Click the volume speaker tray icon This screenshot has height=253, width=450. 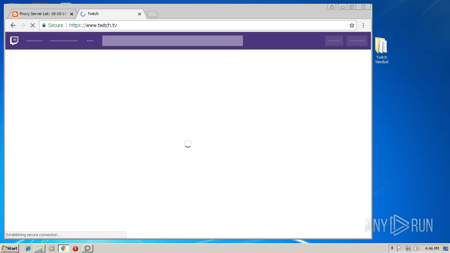(417, 248)
